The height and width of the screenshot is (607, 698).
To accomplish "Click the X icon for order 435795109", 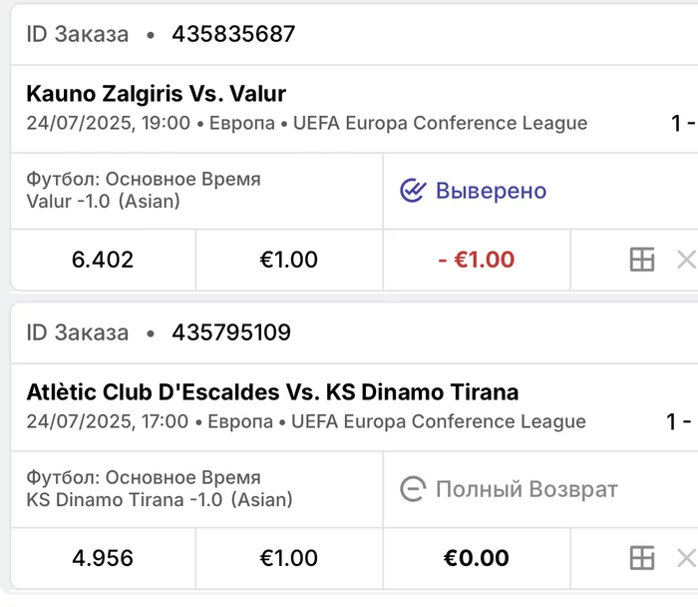I will click(x=686, y=558).
